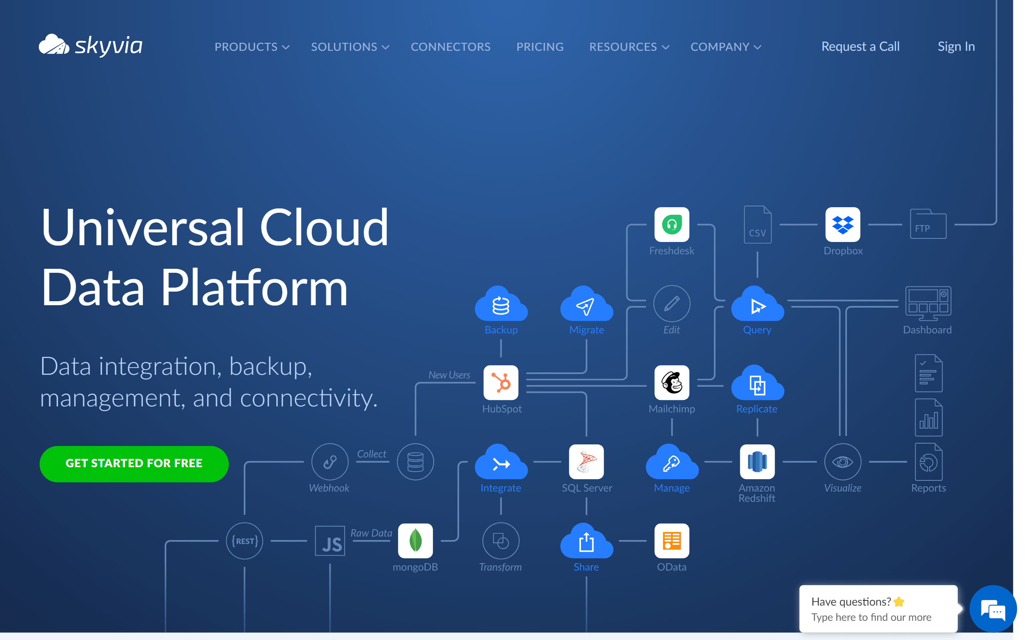Viewport: 1025px width, 640px height.
Task: Click the FTP folder icon
Action: tap(928, 224)
